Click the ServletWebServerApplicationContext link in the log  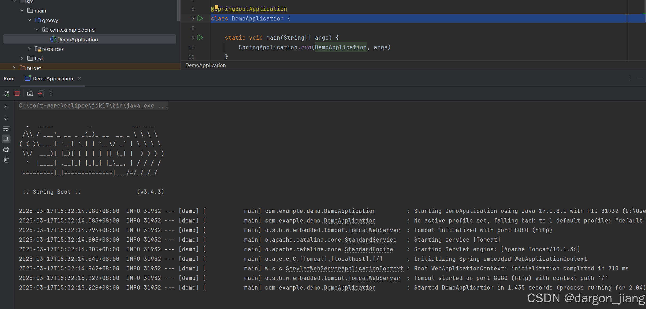pos(344,269)
